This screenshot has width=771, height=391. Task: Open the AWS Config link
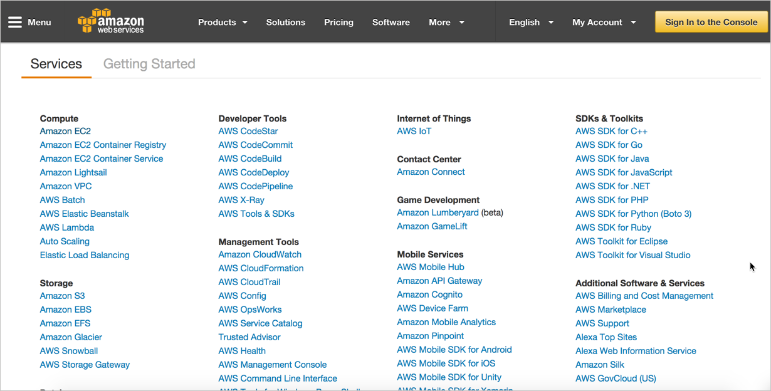pyautogui.click(x=243, y=296)
